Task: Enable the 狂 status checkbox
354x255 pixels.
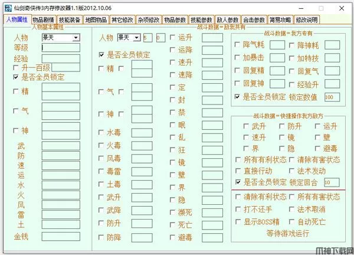Action: [x=172, y=150]
